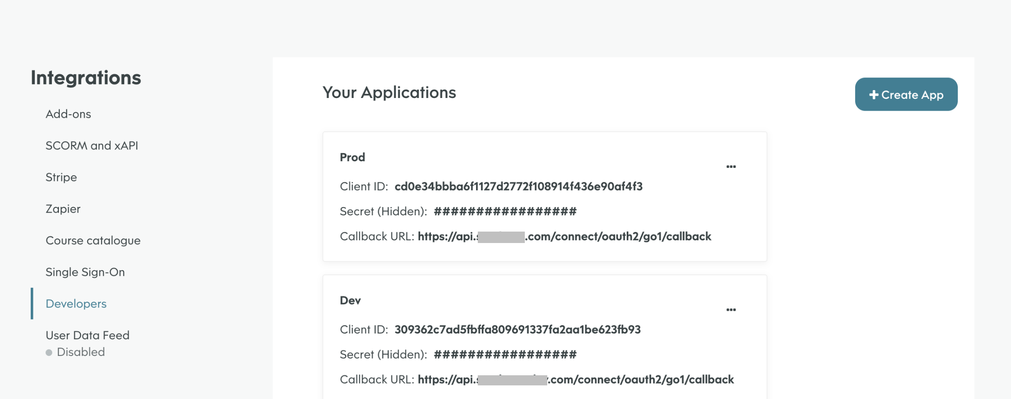Click the Prod hidden secret value
The height and width of the screenshot is (399, 1011).
click(x=505, y=212)
